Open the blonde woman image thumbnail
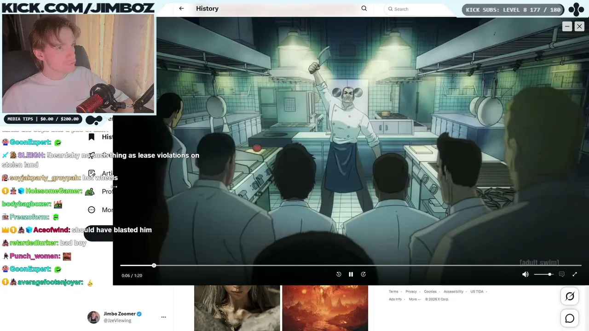The width and height of the screenshot is (589, 331). [237, 308]
